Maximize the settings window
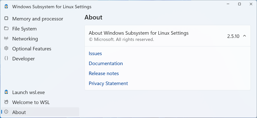The width and height of the screenshot is (257, 118). (x=239, y=4)
